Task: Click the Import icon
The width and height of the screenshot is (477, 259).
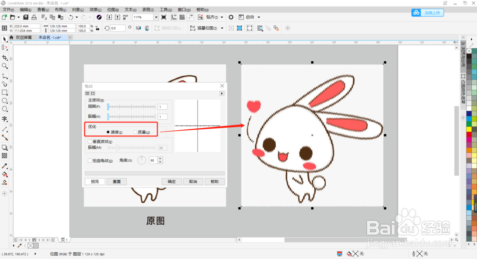Action: point(109,17)
